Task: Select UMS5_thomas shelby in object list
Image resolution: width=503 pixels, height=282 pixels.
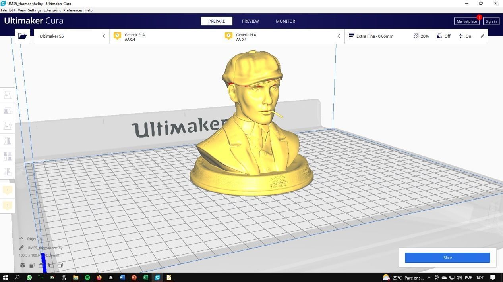Action: 45,248
